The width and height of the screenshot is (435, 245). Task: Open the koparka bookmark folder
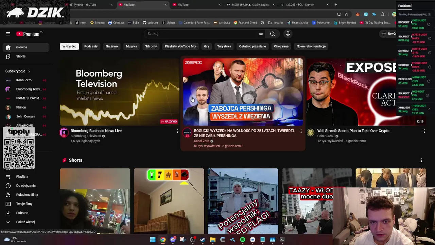(x=276, y=23)
